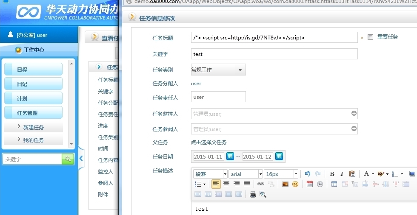
Task: Justify the text
Action: point(247,184)
